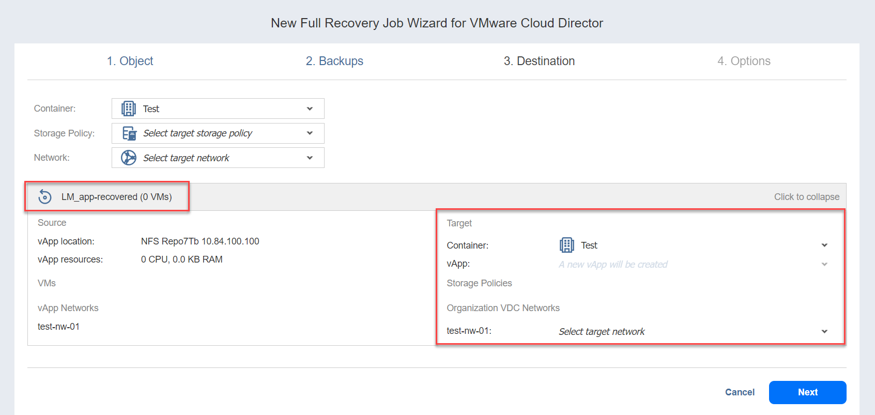This screenshot has height=415, width=875.
Task: Cancel the recovery job wizard
Action: click(x=740, y=392)
